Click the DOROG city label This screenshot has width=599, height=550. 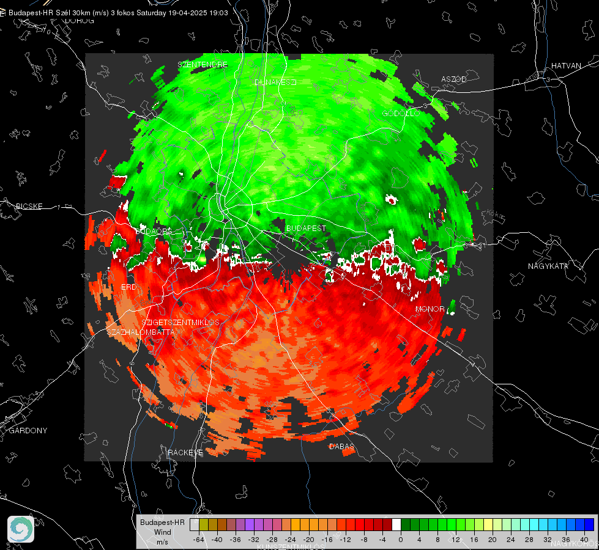80,21
